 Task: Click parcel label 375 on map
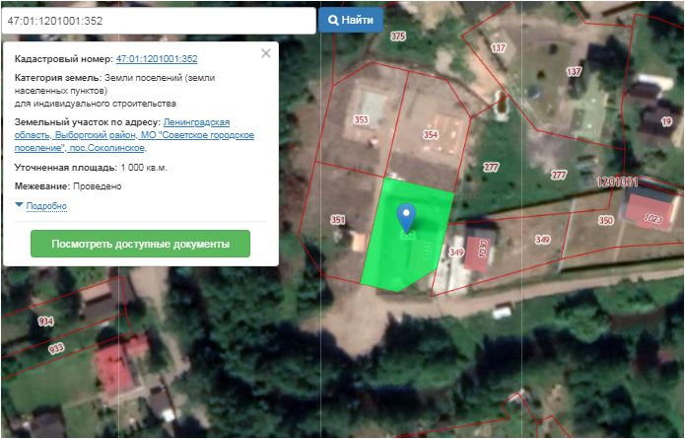(x=398, y=37)
